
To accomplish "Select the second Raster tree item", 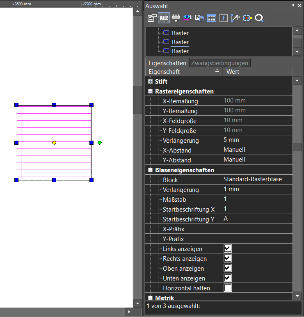I will 180,42.
